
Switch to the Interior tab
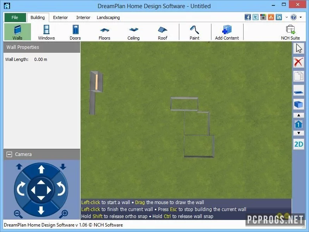click(83, 17)
